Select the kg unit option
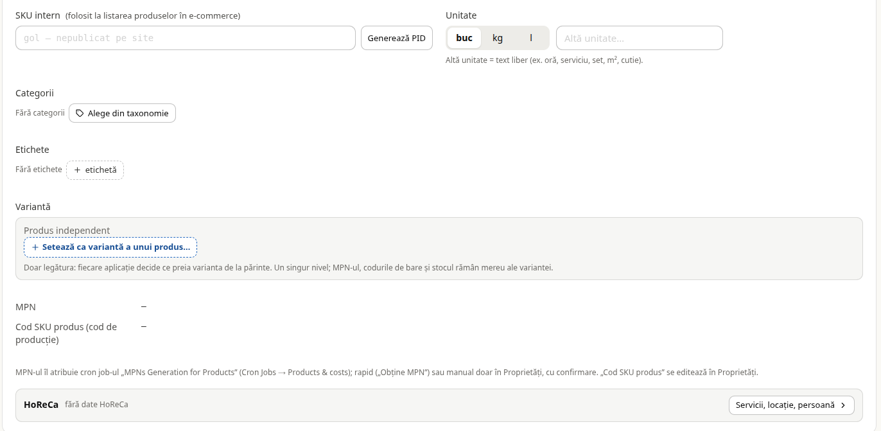This screenshot has width=881, height=431. [498, 38]
